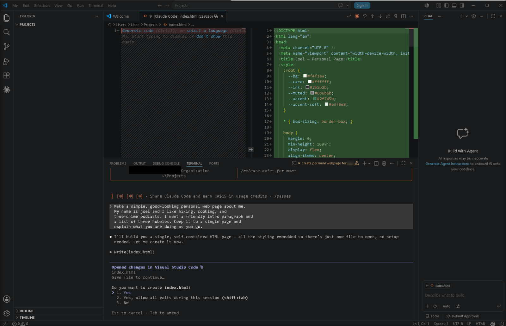
Task: Kill terminal with the trash icon
Action: (x=384, y=163)
